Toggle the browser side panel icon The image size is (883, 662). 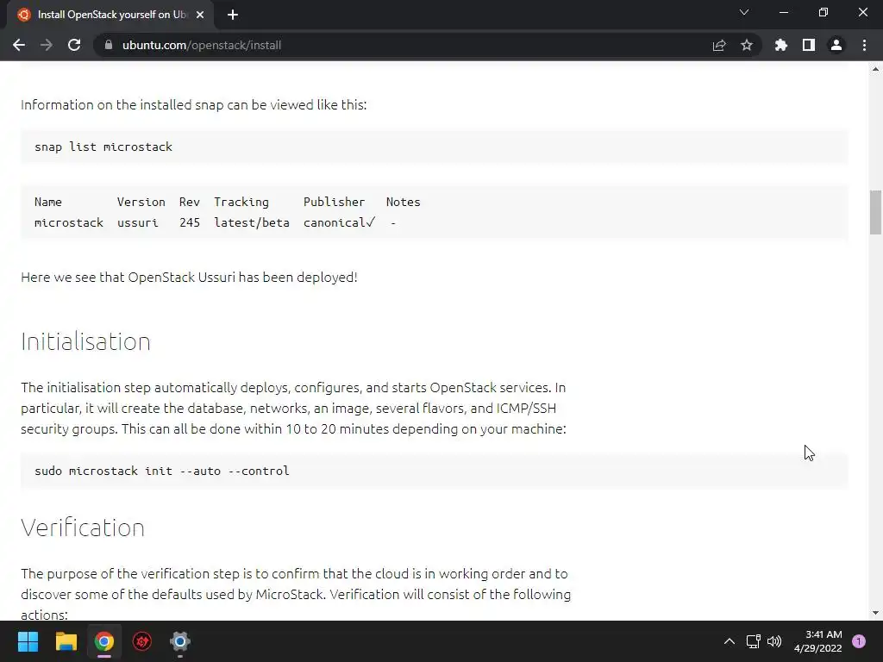809,45
